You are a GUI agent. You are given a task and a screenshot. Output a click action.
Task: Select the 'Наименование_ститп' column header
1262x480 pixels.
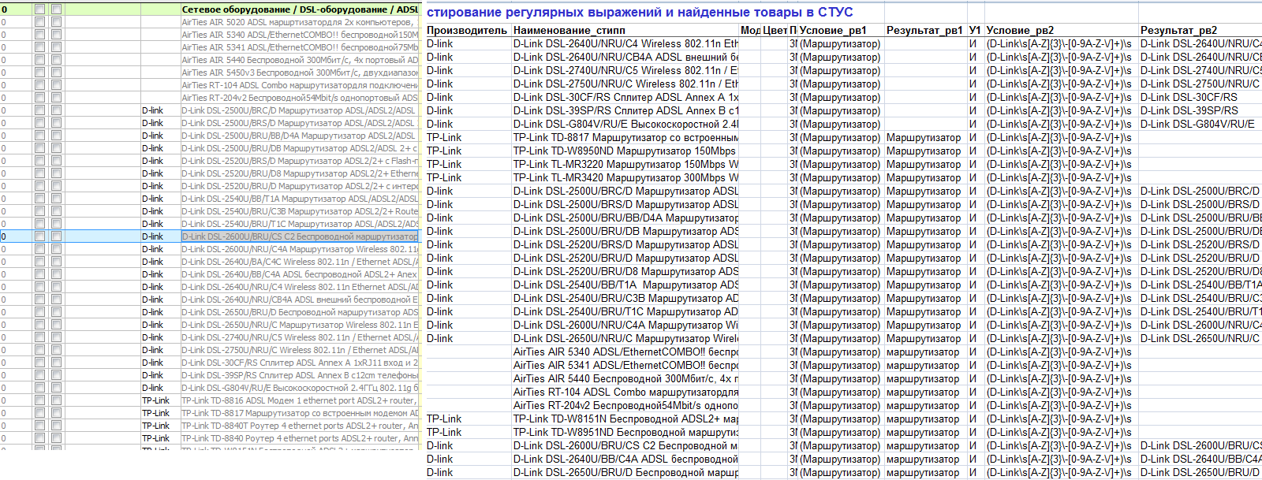coord(569,30)
